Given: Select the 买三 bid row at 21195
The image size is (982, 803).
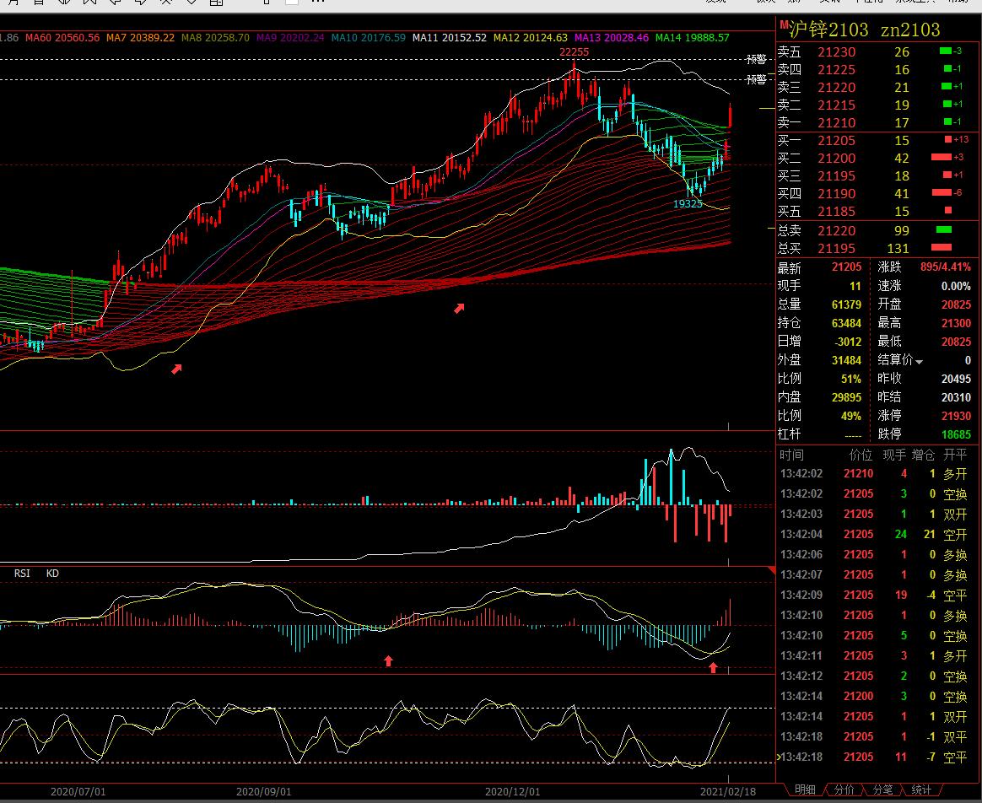Looking at the screenshot, I should pyautogui.click(x=878, y=175).
